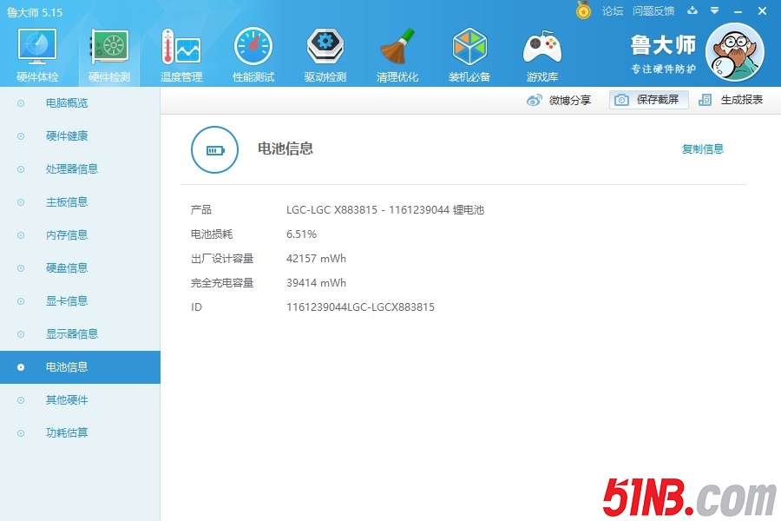This screenshot has height=521, width=781.
Task: Click 保存截屏 to save screenshot
Action: point(648,100)
